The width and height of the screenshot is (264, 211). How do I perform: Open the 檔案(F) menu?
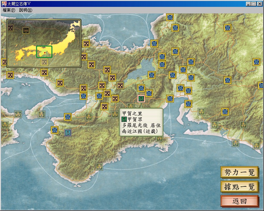tap(9, 10)
